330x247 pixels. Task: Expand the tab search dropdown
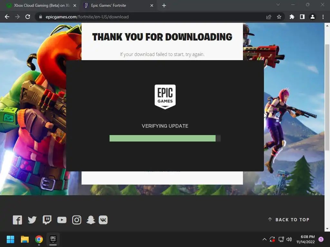(278, 5)
